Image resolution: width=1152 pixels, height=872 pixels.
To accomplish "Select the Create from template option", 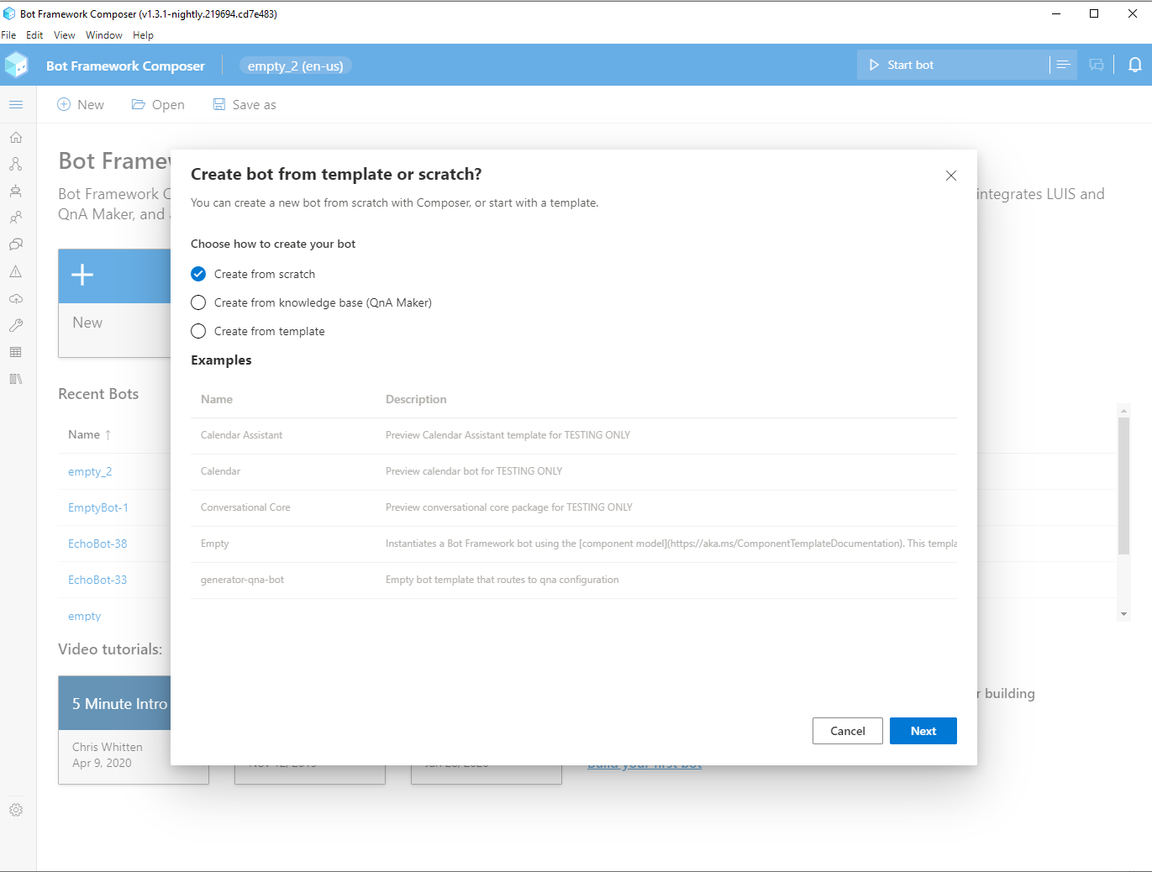I will pyautogui.click(x=198, y=331).
